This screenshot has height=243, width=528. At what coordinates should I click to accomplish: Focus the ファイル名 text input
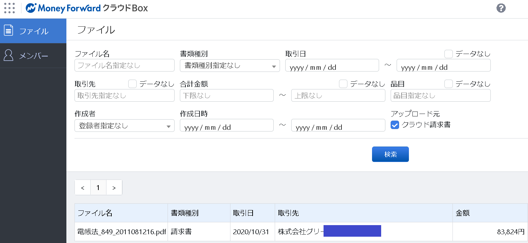124,66
